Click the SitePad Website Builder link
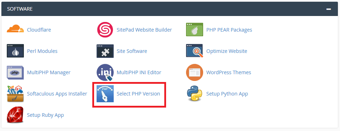 pyautogui.click(x=144, y=30)
